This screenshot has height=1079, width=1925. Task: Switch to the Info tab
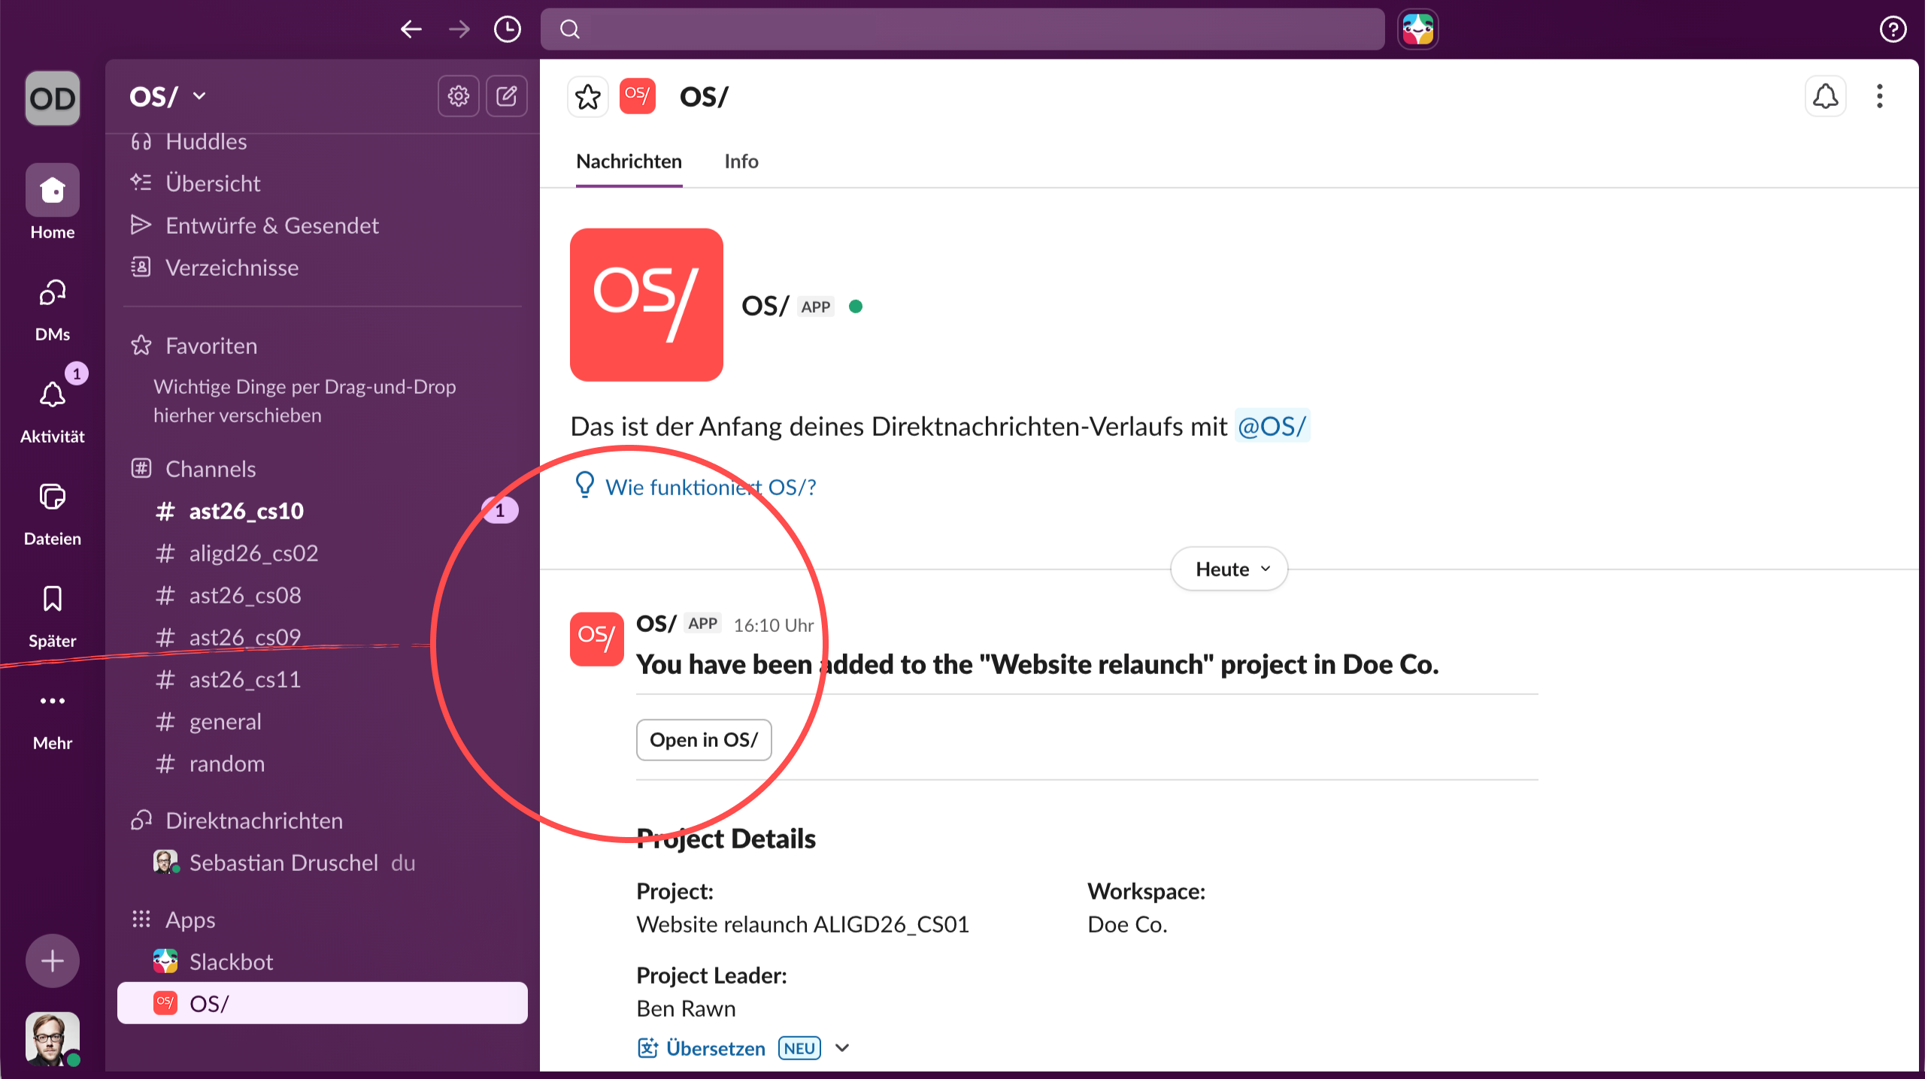[x=741, y=162]
